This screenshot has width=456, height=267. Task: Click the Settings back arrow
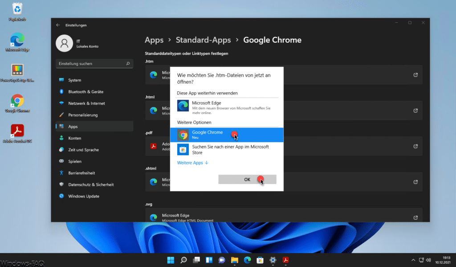tap(58, 25)
